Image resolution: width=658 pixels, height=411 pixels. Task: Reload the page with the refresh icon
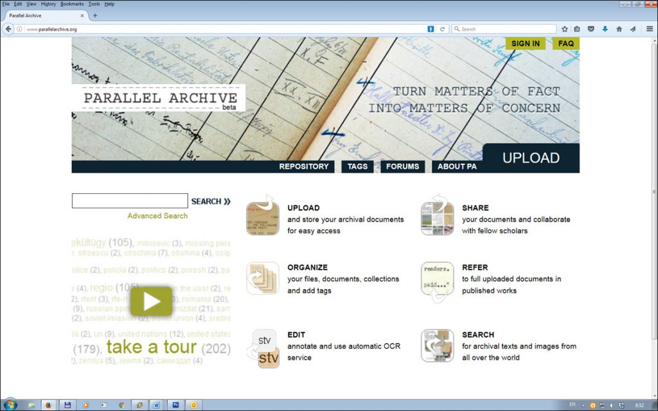pos(443,29)
